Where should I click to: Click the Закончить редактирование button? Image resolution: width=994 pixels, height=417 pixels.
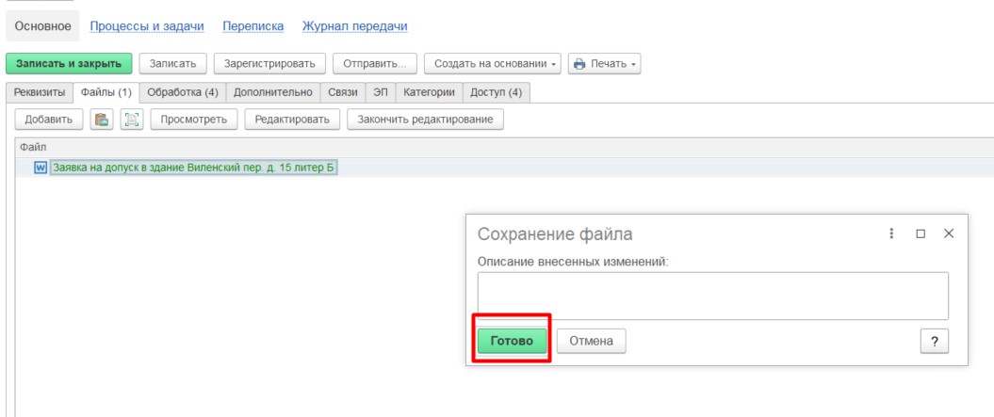[426, 120]
